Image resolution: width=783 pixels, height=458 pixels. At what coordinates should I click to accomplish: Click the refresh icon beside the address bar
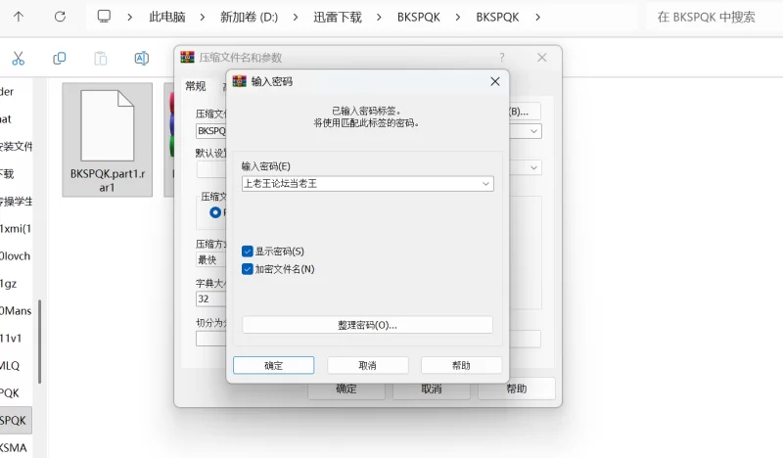60,17
